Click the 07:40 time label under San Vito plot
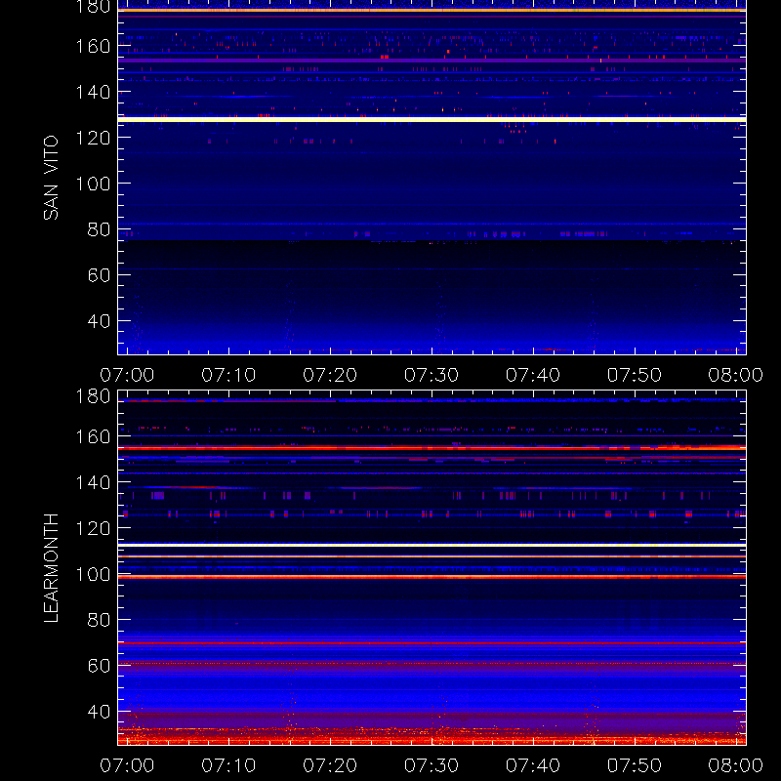Viewport: 781px width, 781px height. coord(533,375)
